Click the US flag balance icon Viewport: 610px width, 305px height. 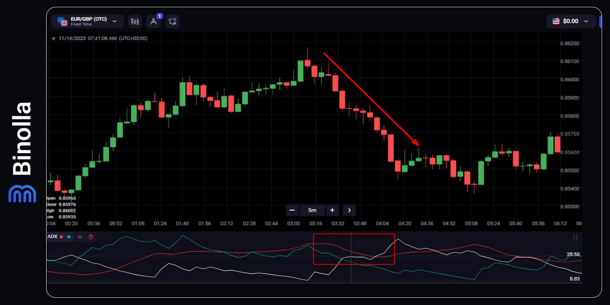[556, 21]
